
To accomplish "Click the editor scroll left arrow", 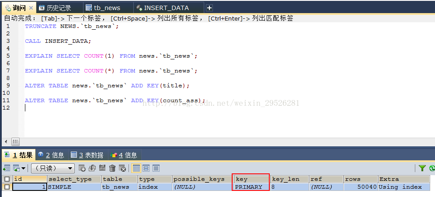I will click(6, 142).
